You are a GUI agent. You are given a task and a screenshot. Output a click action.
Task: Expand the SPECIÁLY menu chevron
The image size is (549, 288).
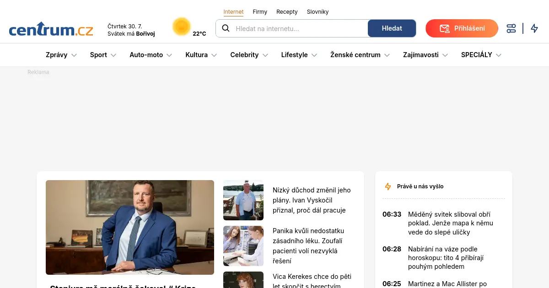click(499, 55)
